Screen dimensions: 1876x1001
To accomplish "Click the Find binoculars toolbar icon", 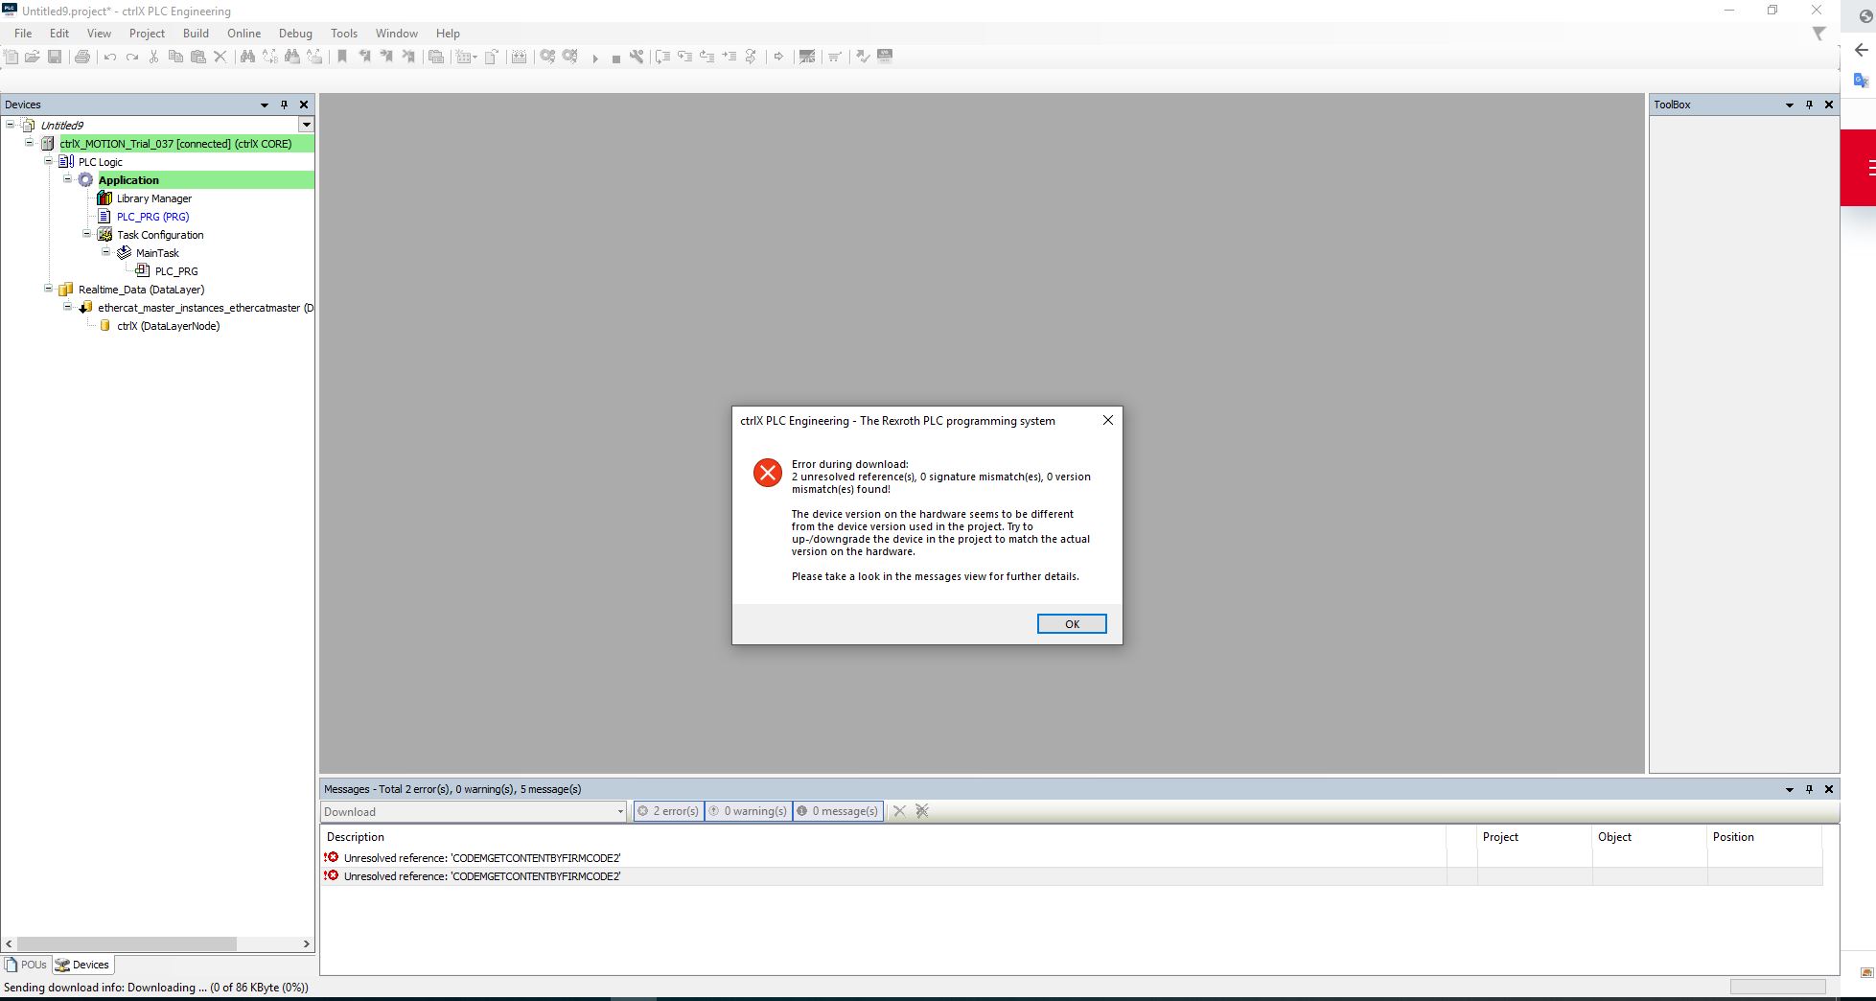I will 247,57.
